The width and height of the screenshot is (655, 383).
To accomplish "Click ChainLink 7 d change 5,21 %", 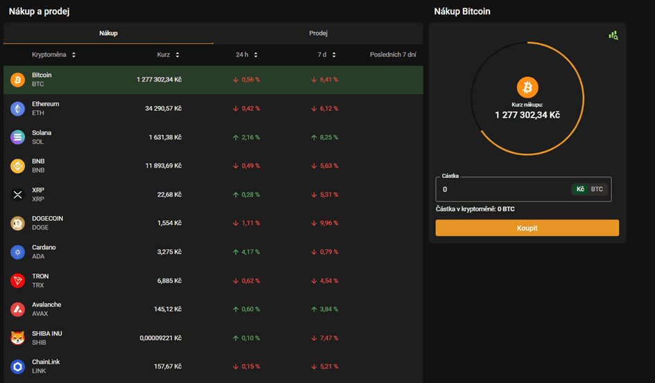I will click(x=324, y=366).
